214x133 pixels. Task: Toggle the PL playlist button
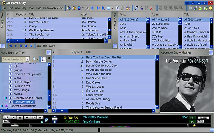coord(192,122)
